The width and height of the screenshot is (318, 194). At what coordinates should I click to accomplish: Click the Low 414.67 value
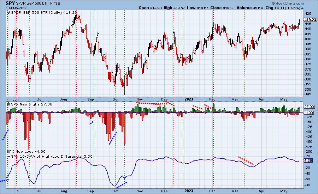(x=198, y=8)
